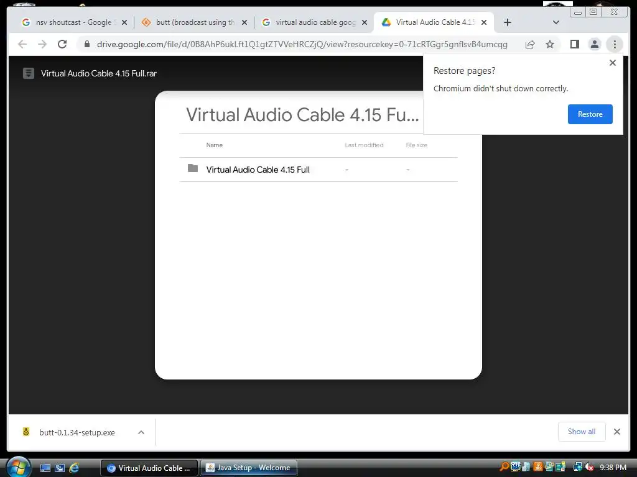Launch Internet Explorer from quick launch

coord(74,468)
